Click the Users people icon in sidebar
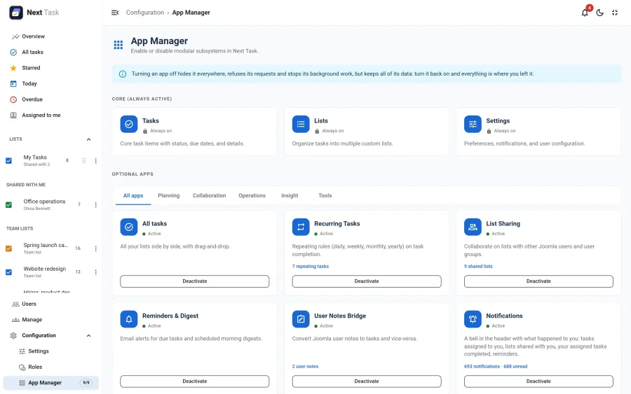Image resolution: width=631 pixels, height=394 pixels. (15, 304)
